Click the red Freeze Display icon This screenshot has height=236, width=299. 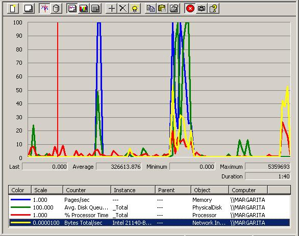point(190,9)
